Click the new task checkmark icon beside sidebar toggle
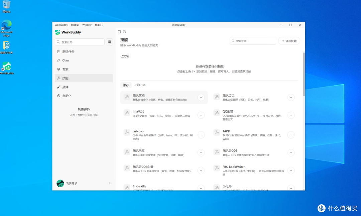 [124, 32]
